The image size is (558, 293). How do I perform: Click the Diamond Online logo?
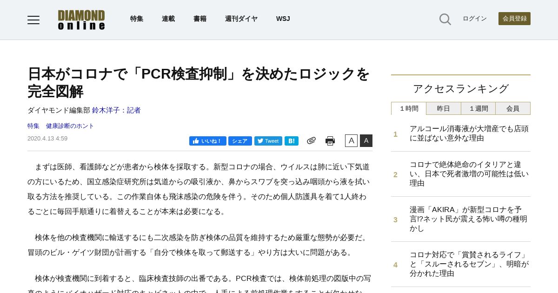tap(81, 20)
